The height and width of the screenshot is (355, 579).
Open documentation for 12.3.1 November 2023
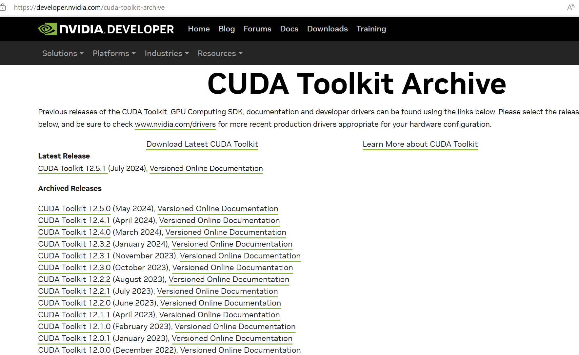point(240,256)
